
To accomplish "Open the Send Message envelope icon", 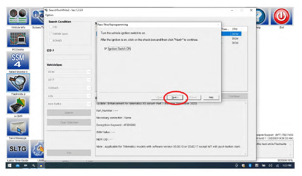I will click(18, 127).
